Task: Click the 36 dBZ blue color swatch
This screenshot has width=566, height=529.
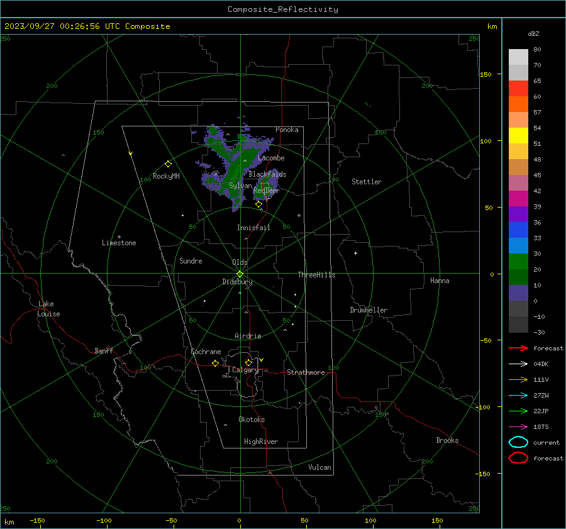Action: [x=518, y=230]
